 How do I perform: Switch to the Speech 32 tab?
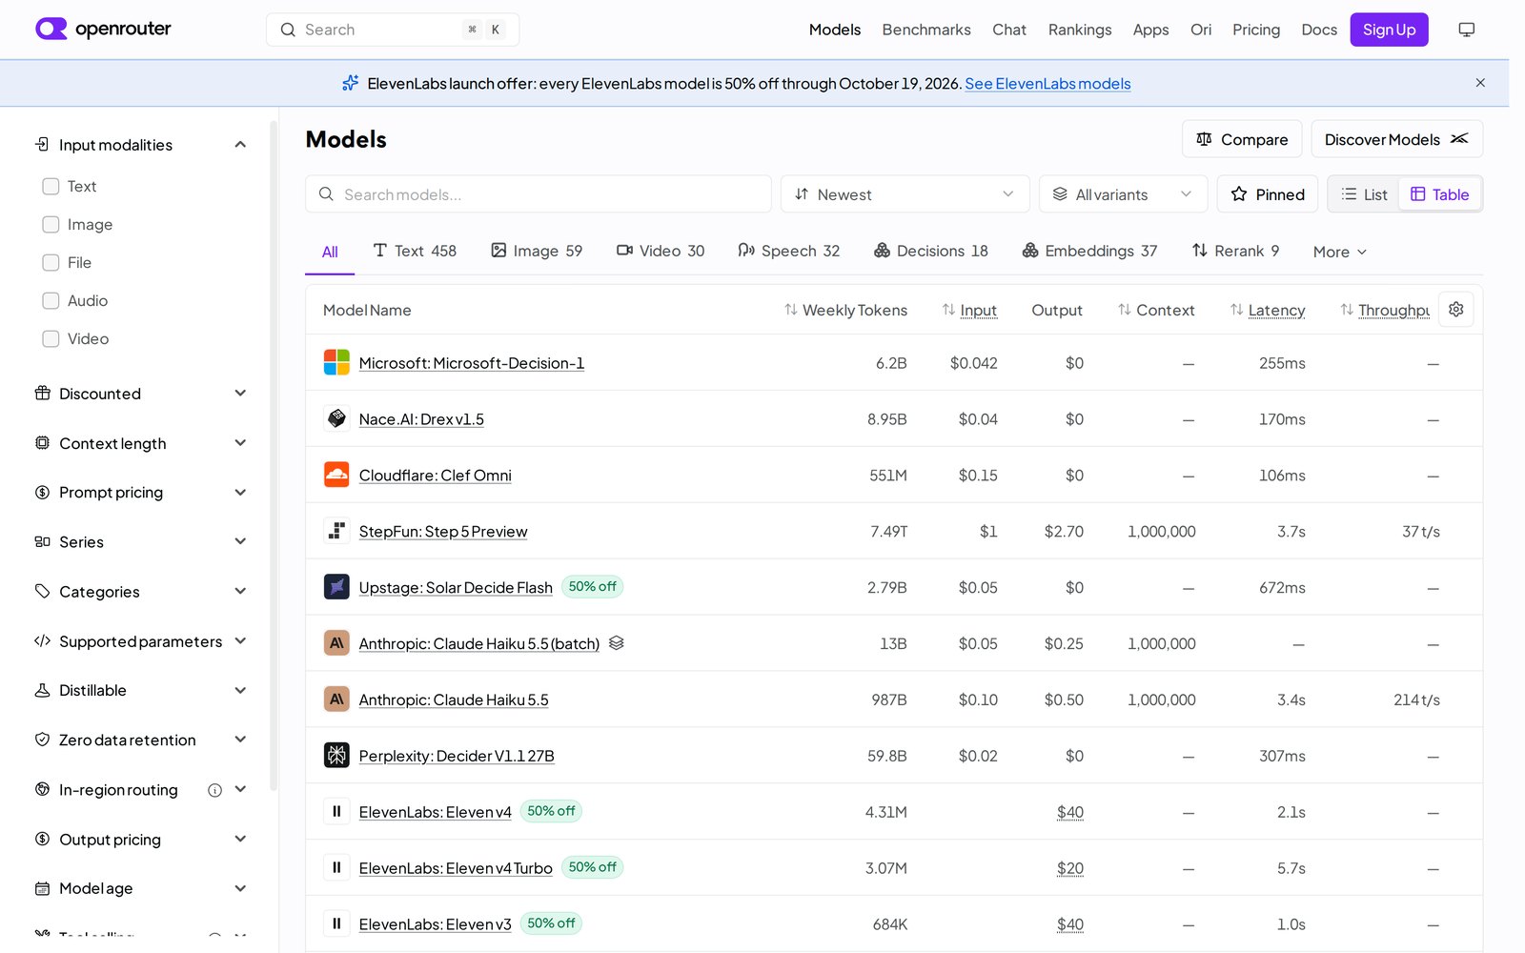pyautogui.click(x=788, y=251)
